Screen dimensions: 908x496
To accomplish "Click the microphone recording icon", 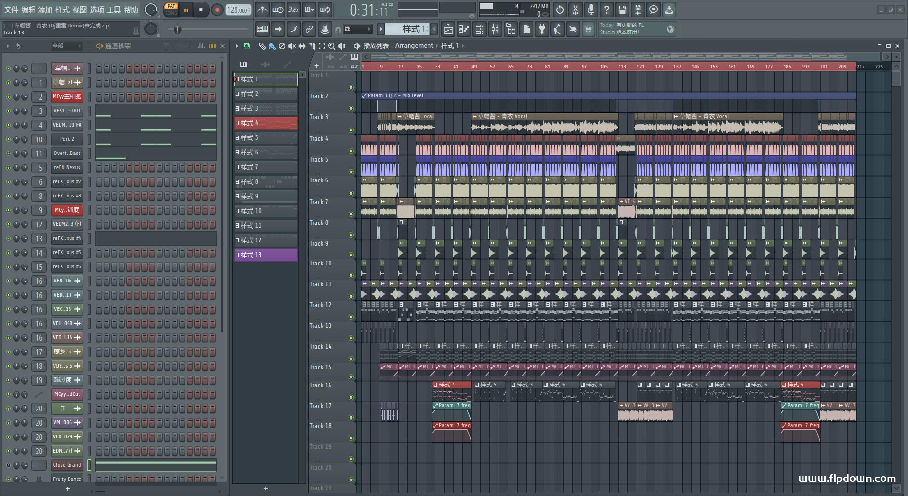I will 591,9.
